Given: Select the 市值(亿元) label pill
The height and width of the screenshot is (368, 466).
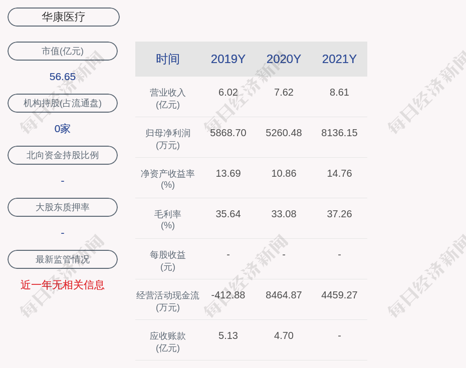Looking at the screenshot, I should point(63,51).
